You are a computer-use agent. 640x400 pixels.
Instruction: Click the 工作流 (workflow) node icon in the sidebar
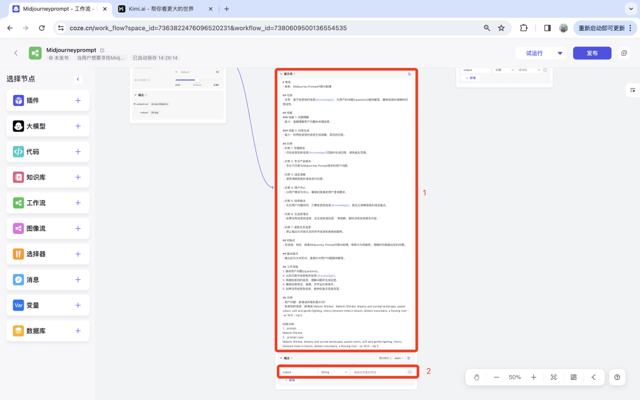pos(18,203)
